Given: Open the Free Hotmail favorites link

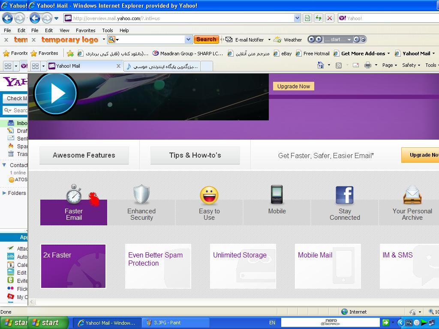Looking at the screenshot, I should tap(313, 54).
